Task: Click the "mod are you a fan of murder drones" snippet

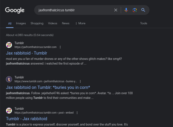Action: pos(64,61)
